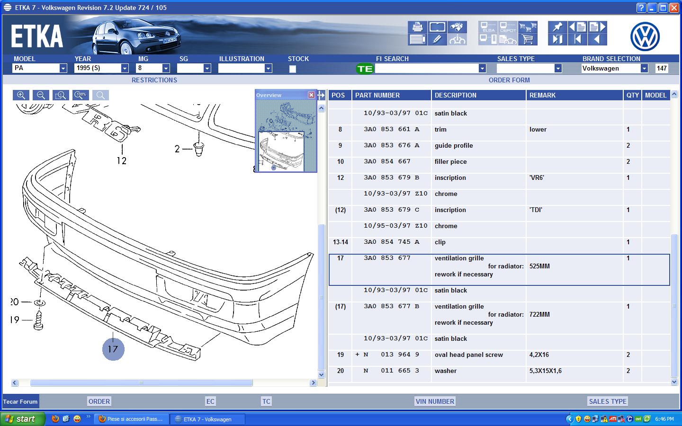Viewport: 682px width, 426px height.
Task: Open the BRAND SELECTION dropdown showing Volkswagen
Action: (644, 68)
